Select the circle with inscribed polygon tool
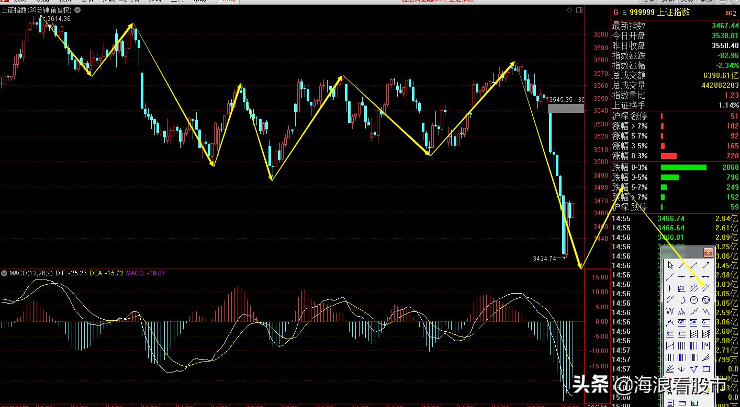 click(705, 300)
